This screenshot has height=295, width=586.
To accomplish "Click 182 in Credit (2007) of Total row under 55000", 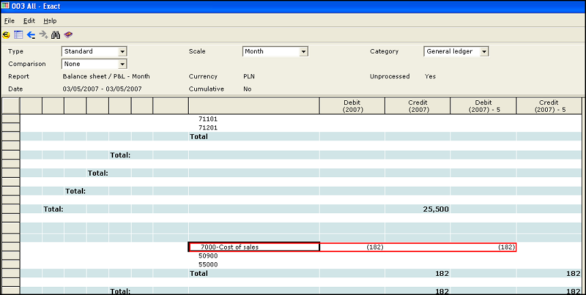I will pyautogui.click(x=442, y=274).
